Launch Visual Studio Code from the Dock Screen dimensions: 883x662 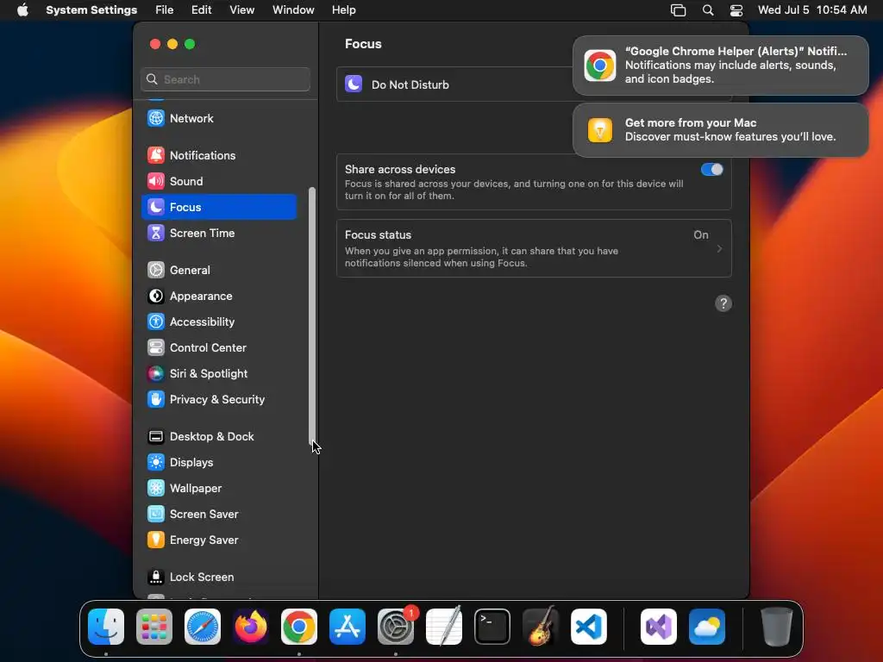(589, 627)
